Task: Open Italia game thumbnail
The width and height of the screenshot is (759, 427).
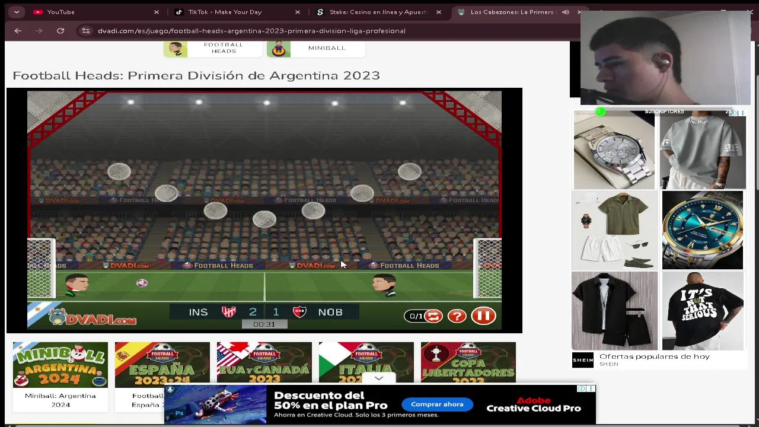Action: (x=366, y=362)
